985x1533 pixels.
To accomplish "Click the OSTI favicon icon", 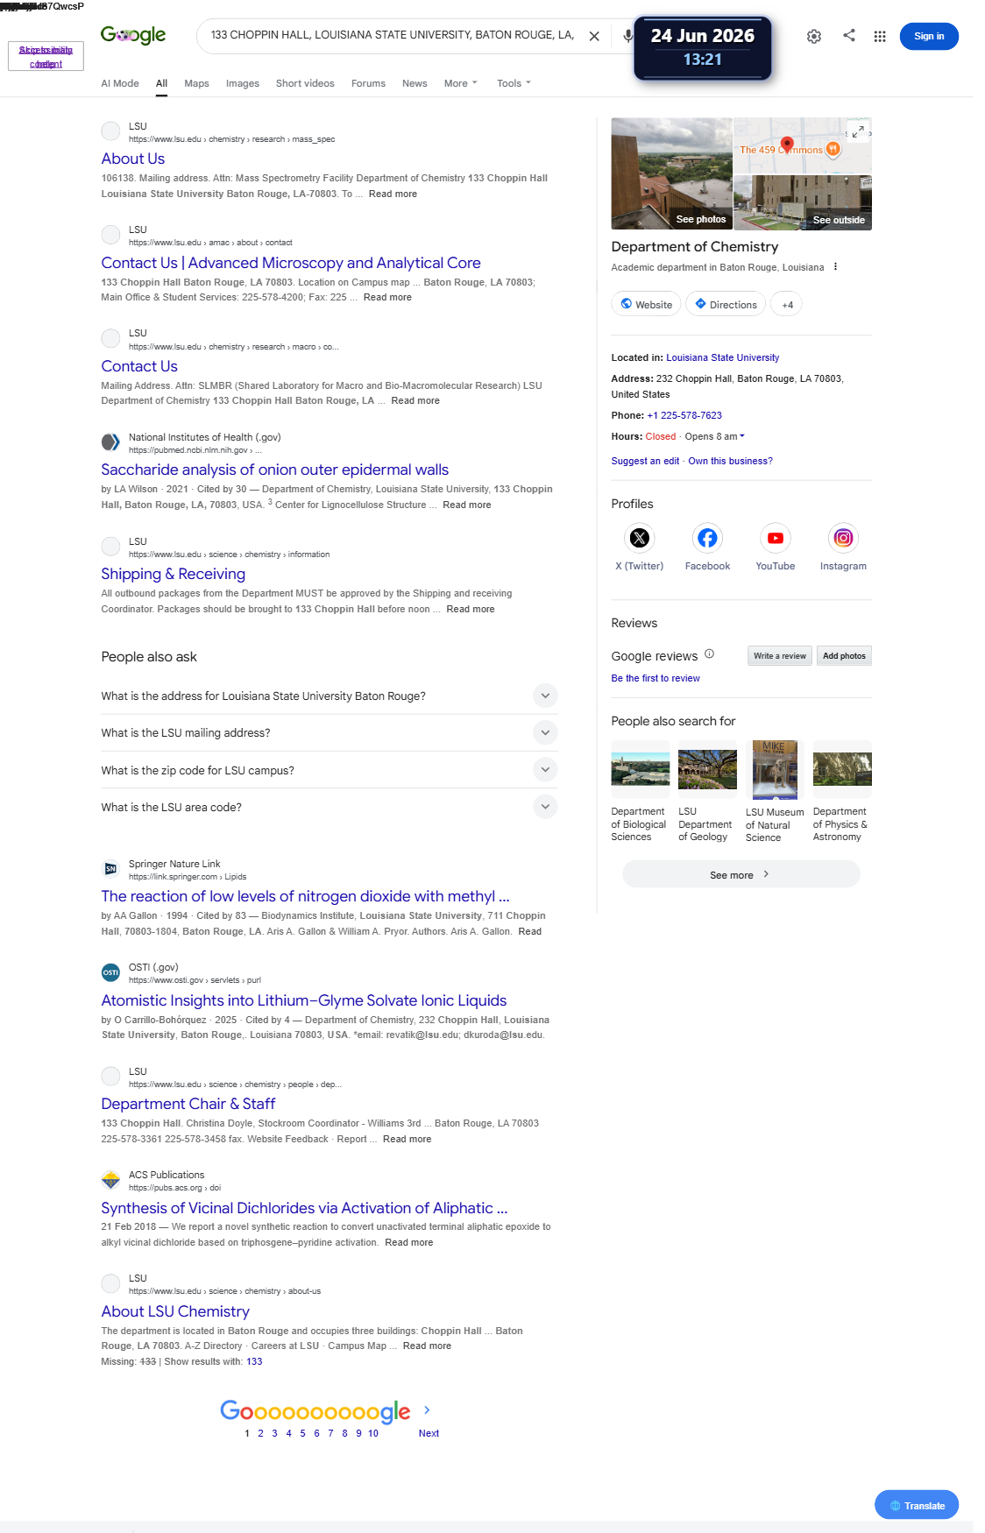I will (110, 972).
